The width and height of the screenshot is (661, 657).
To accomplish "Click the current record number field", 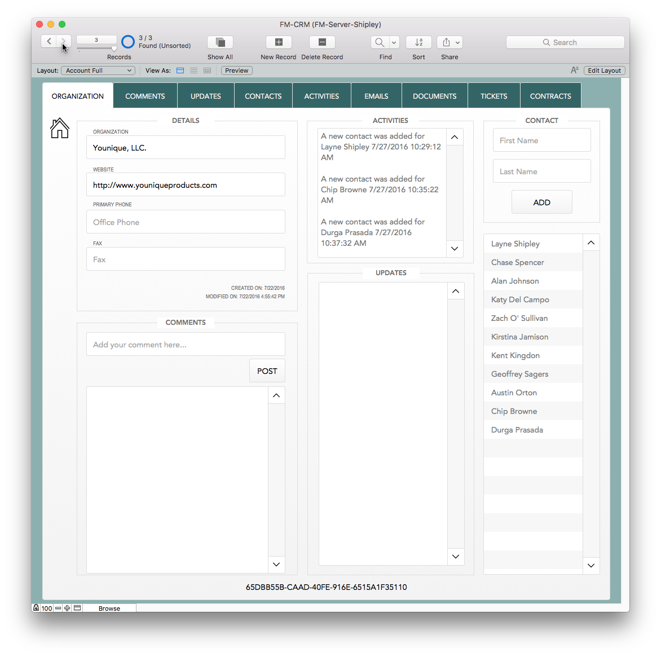I will point(96,40).
